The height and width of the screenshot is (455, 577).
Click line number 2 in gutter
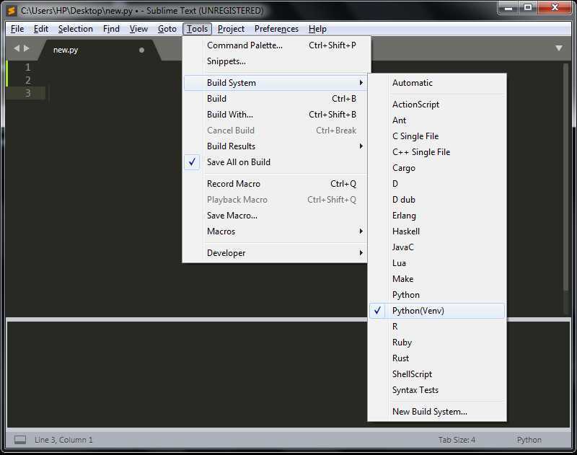(x=27, y=80)
